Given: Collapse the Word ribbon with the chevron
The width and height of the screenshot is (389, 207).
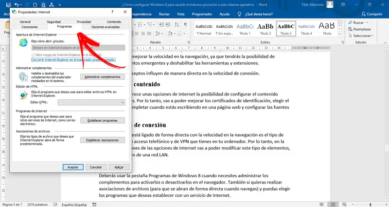Looking at the screenshot, I should click(x=385, y=42).
